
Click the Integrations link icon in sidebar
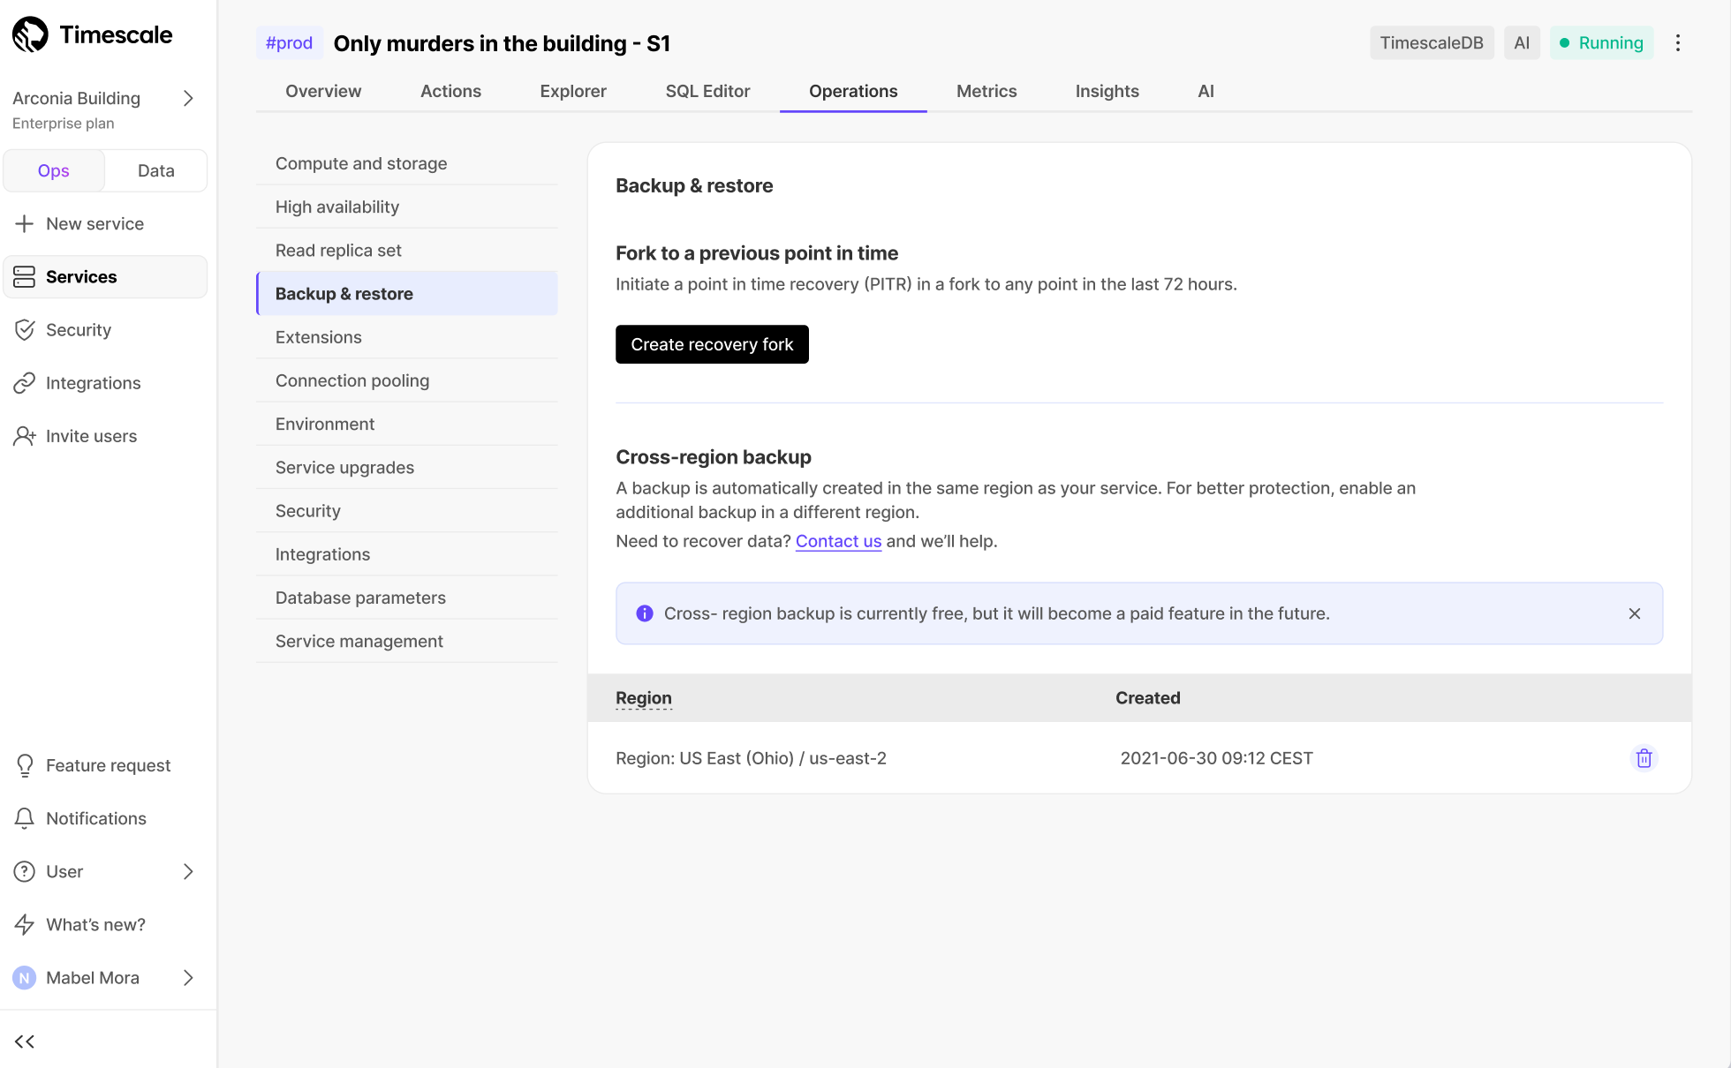pos(25,383)
